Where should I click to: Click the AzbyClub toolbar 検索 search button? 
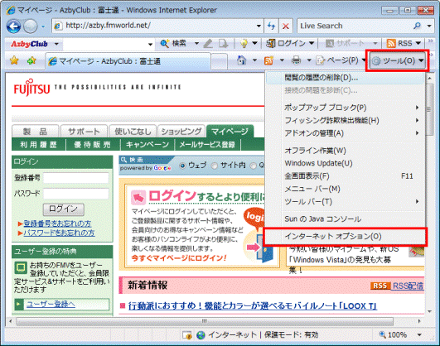coord(173,44)
